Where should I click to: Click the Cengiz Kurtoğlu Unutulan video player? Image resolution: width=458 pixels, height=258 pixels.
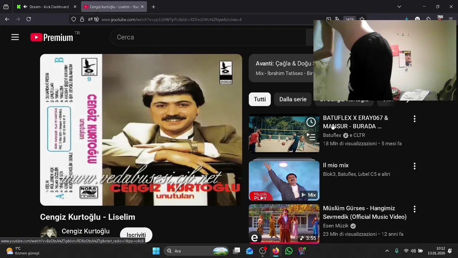[x=141, y=130]
